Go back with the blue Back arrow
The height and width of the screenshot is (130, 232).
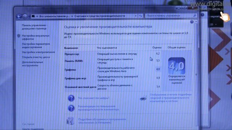pyautogui.click(x=19, y=16)
